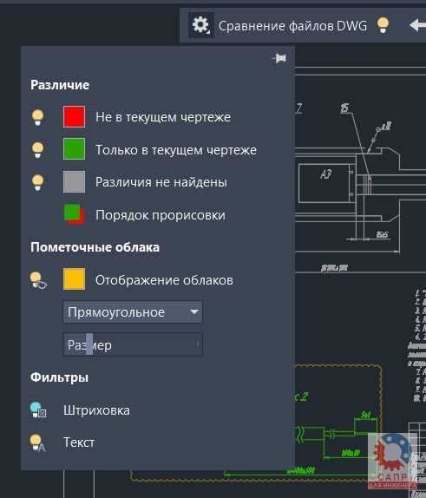Open the 'Прямоугольное' cloud shape dropdown
Image resolution: width=426 pixels, height=498 pixels.
[133, 312]
